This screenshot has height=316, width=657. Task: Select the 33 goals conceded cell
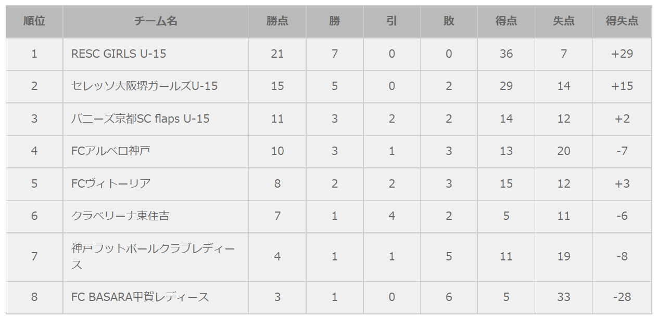pos(564,297)
